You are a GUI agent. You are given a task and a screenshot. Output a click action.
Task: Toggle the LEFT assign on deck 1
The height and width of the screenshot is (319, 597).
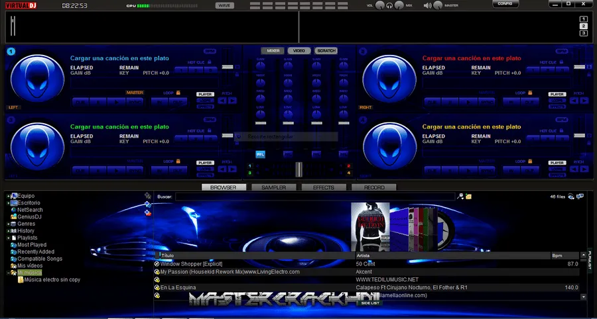coord(13,107)
